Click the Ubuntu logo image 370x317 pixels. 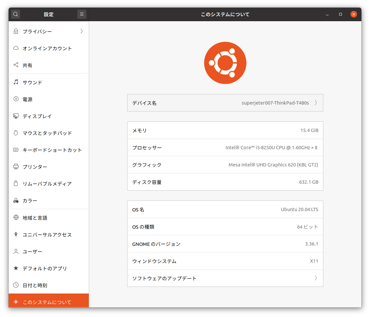pyautogui.click(x=225, y=63)
